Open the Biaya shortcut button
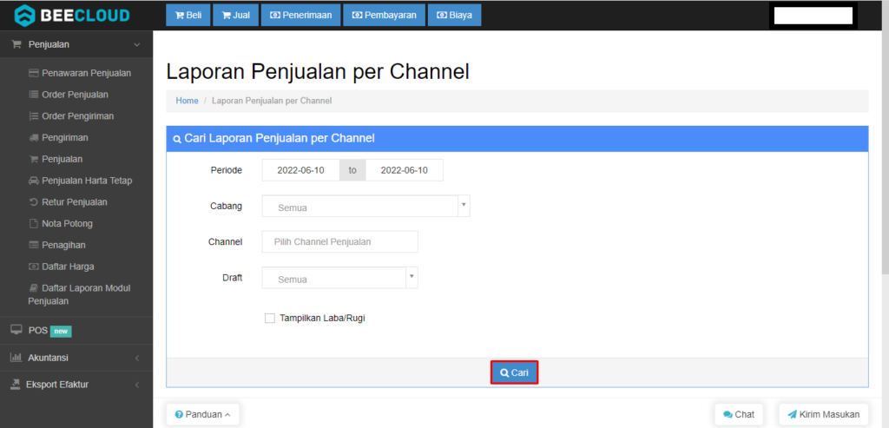This screenshot has height=428, width=889. (x=454, y=16)
